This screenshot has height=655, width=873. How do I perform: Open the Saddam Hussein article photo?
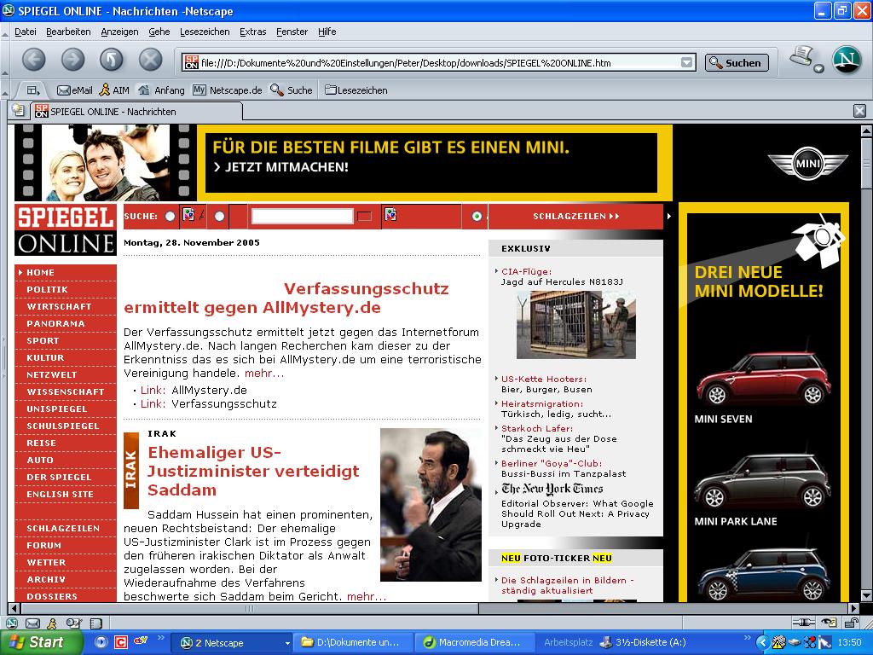click(x=431, y=505)
